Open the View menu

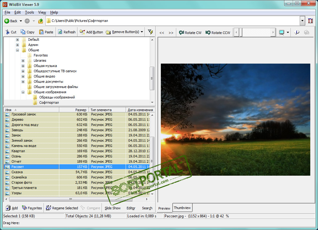tap(42, 12)
